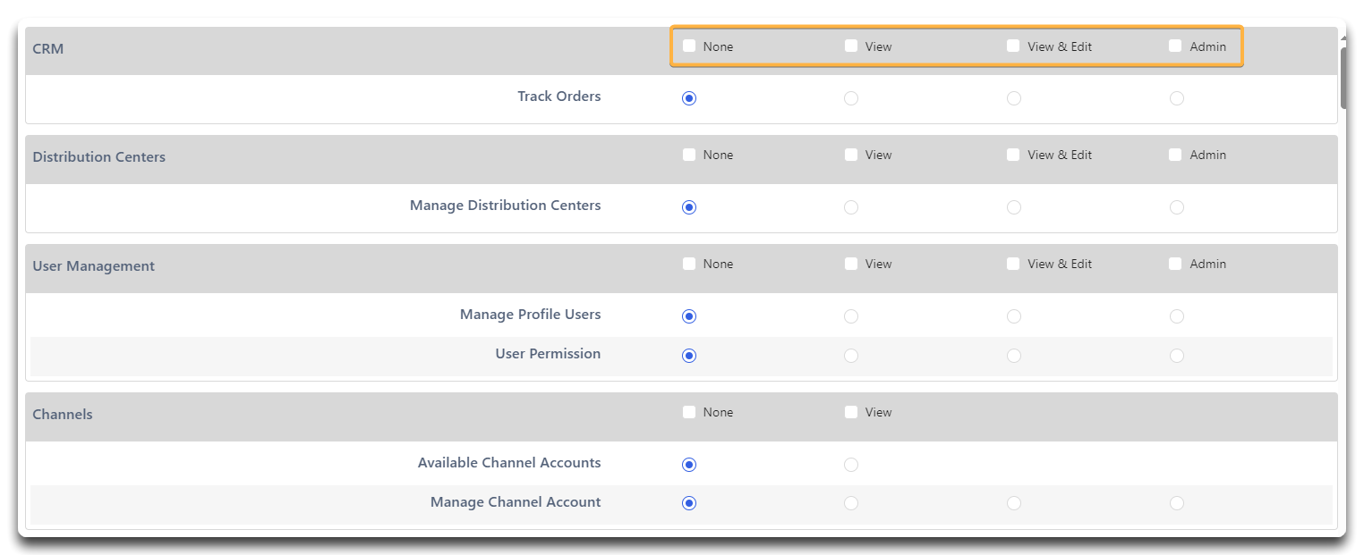Check Distribution Centers None checkbox
This screenshot has height=555, width=1364.
click(x=689, y=155)
